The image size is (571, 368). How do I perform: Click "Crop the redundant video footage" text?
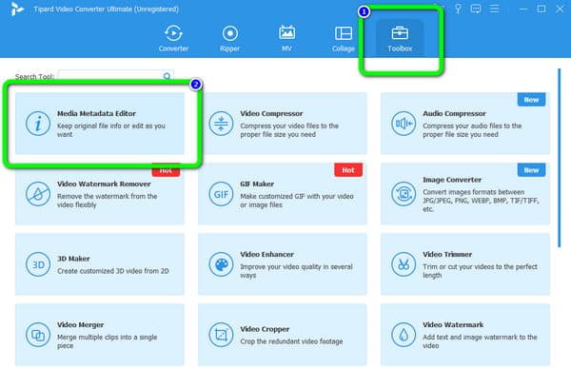[291, 341]
